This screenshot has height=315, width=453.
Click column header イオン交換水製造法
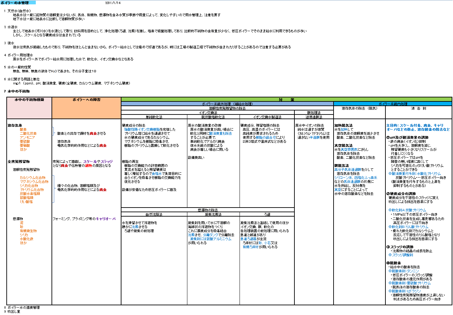pyautogui.click(x=267, y=117)
